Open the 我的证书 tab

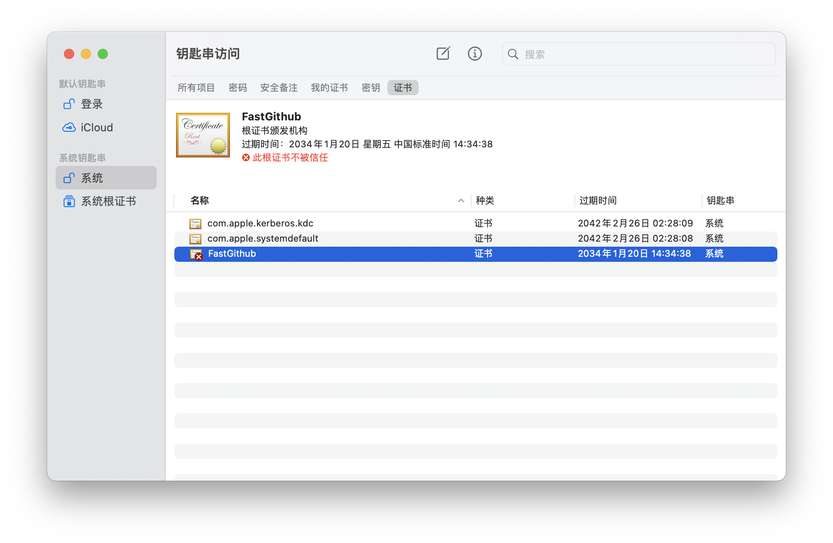(x=329, y=88)
